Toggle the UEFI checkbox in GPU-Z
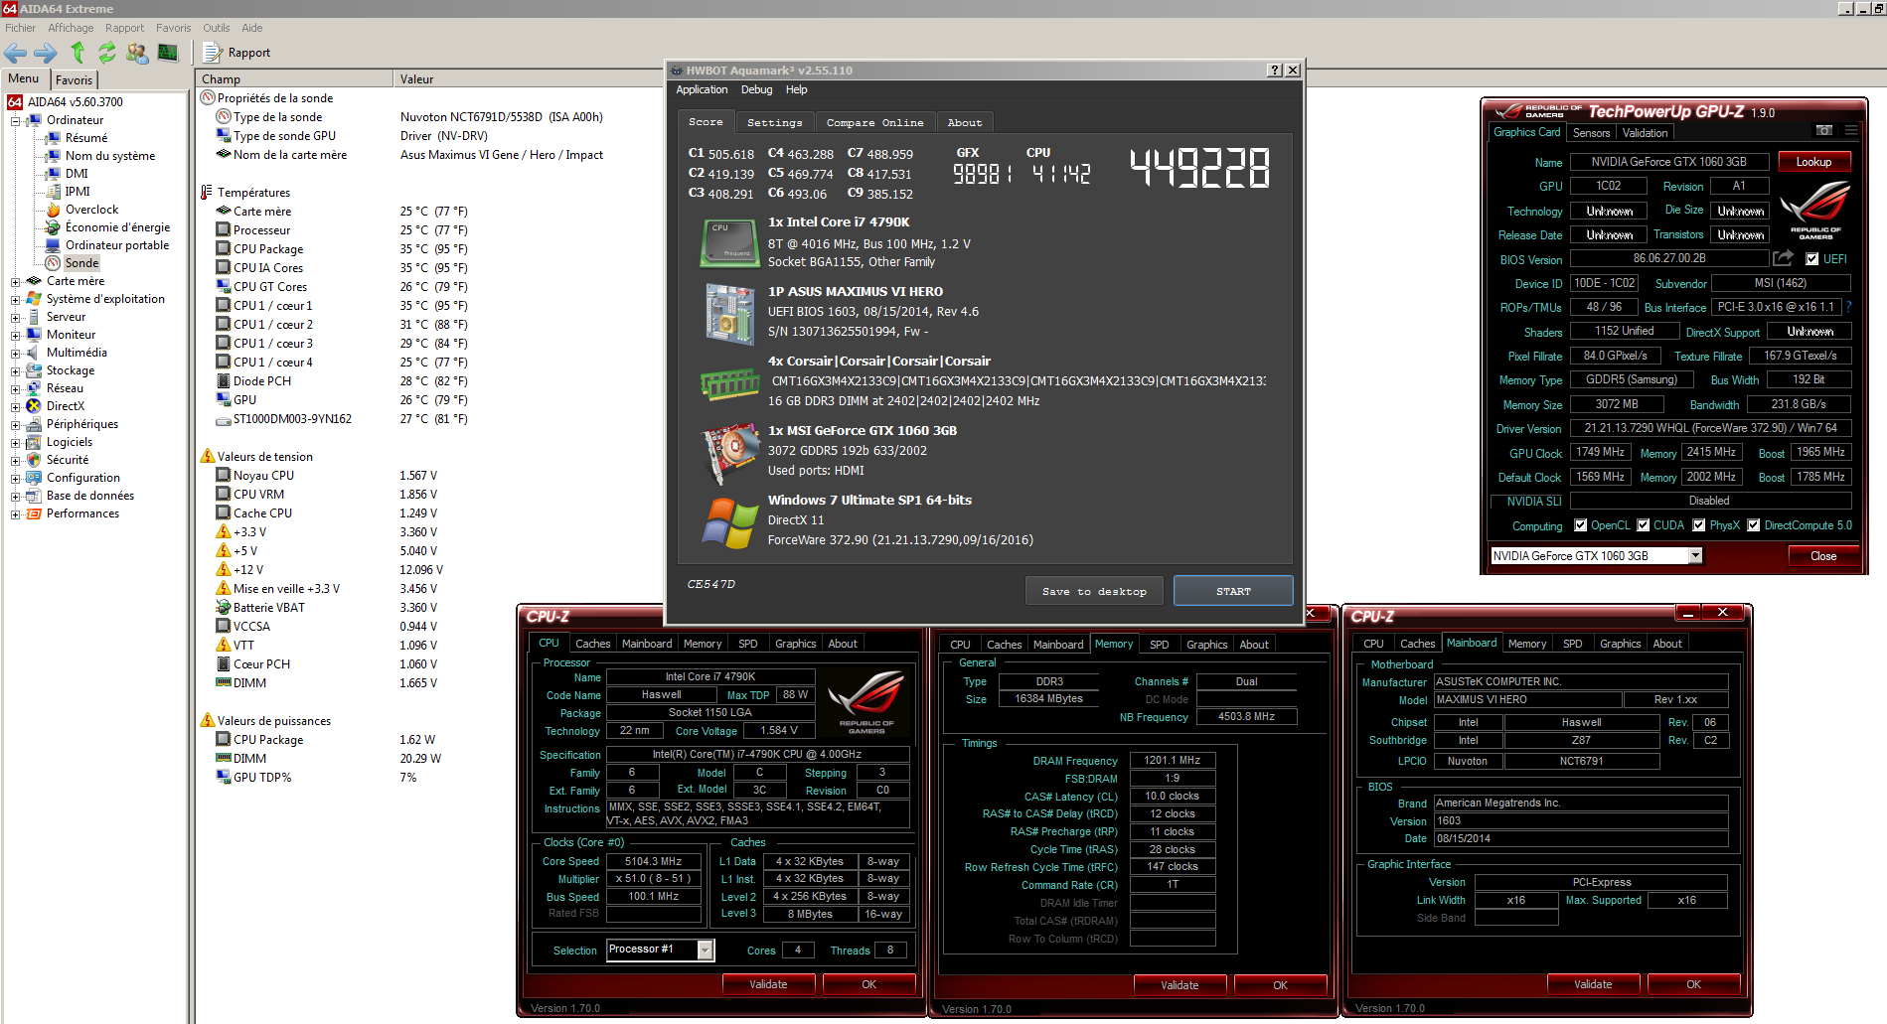This screenshot has height=1024, width=1887. (1812, 259)
